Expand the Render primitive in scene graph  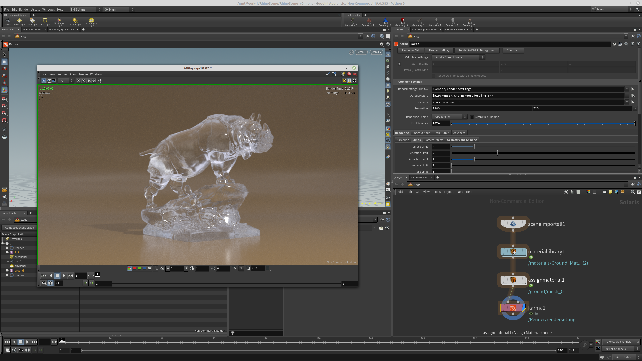click(7, 248)
